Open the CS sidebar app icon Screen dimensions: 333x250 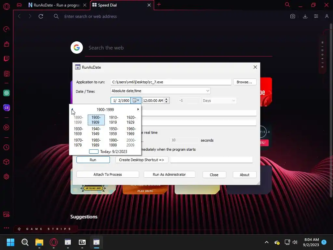click(x=7, y=107)
